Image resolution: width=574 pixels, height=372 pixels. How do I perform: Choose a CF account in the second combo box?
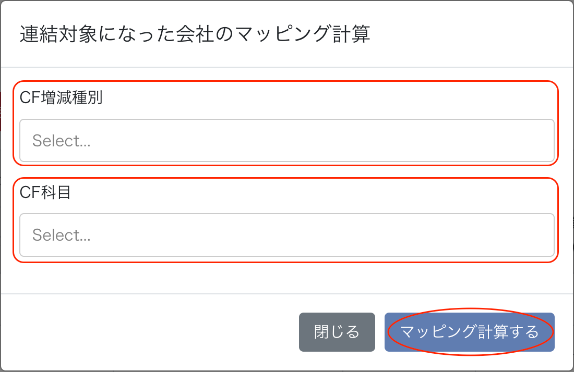point(286,235)
